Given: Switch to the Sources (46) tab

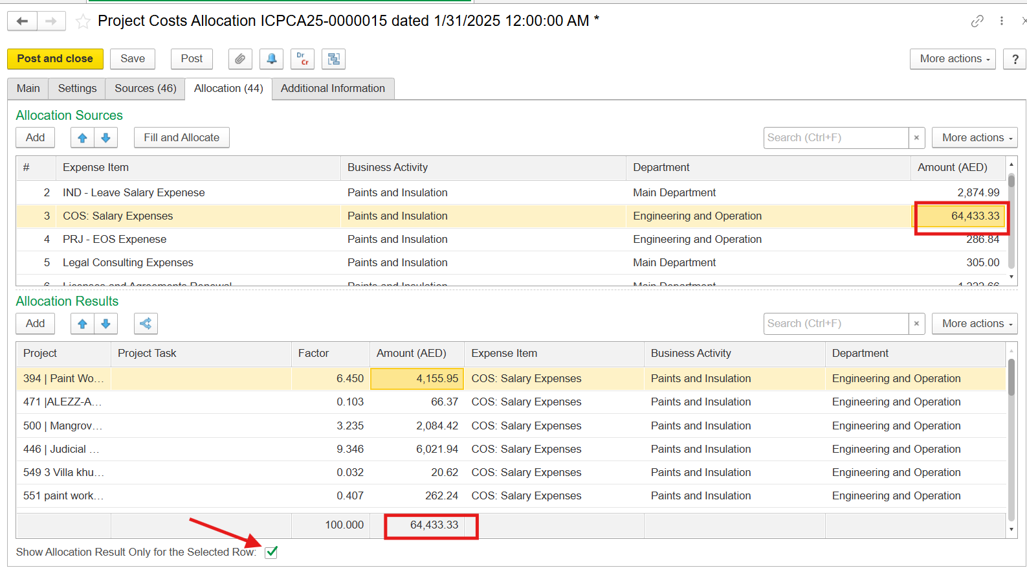Looking at the screenshot, I should 145,89.
